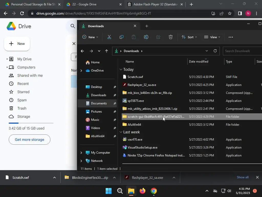262x197 pixels.
Task: Expand Network in navigation pane
Action: 81,161
